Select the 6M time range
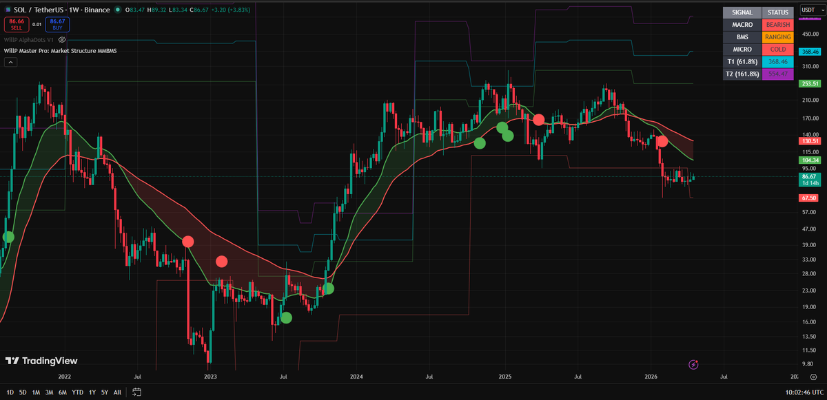The image size is (827, 400). coord(63,392)
